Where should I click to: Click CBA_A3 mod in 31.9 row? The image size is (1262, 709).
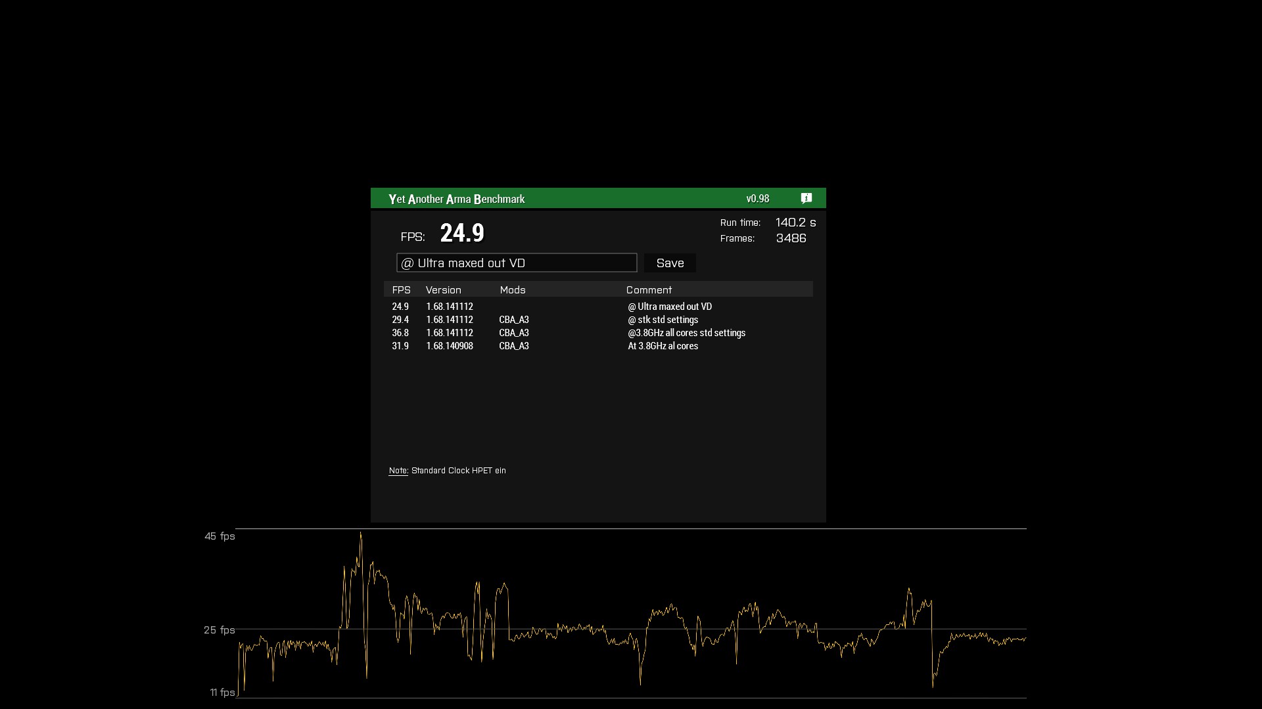pyautogui.click(x=514, y=346)
